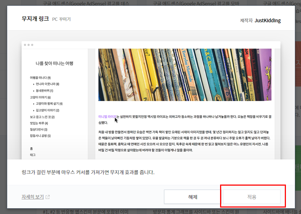Click the 무지개 링크 plugin title

[x=35, y=19]
